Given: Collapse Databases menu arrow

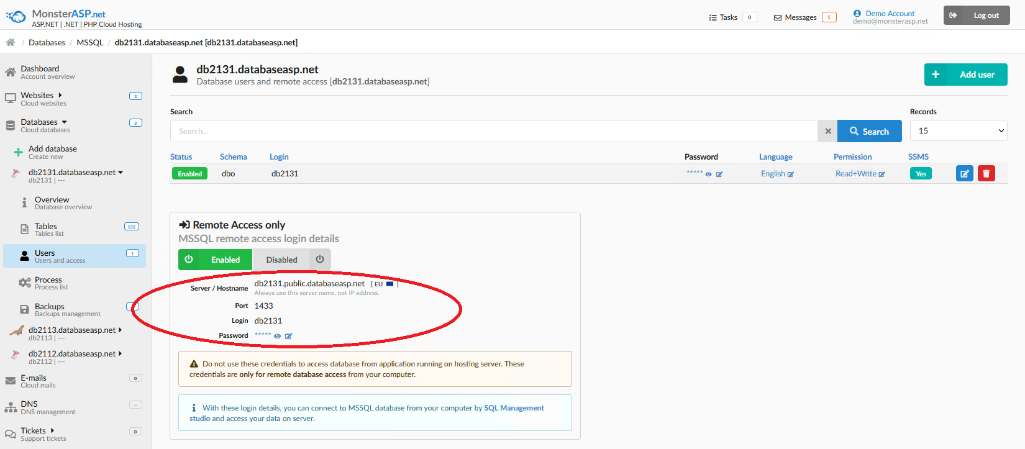Looking at the screenshot, I should tap(65, 122).
